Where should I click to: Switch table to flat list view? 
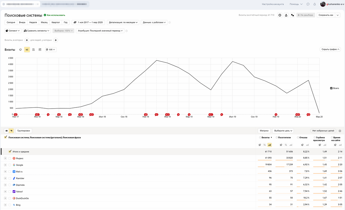[6, 131]
